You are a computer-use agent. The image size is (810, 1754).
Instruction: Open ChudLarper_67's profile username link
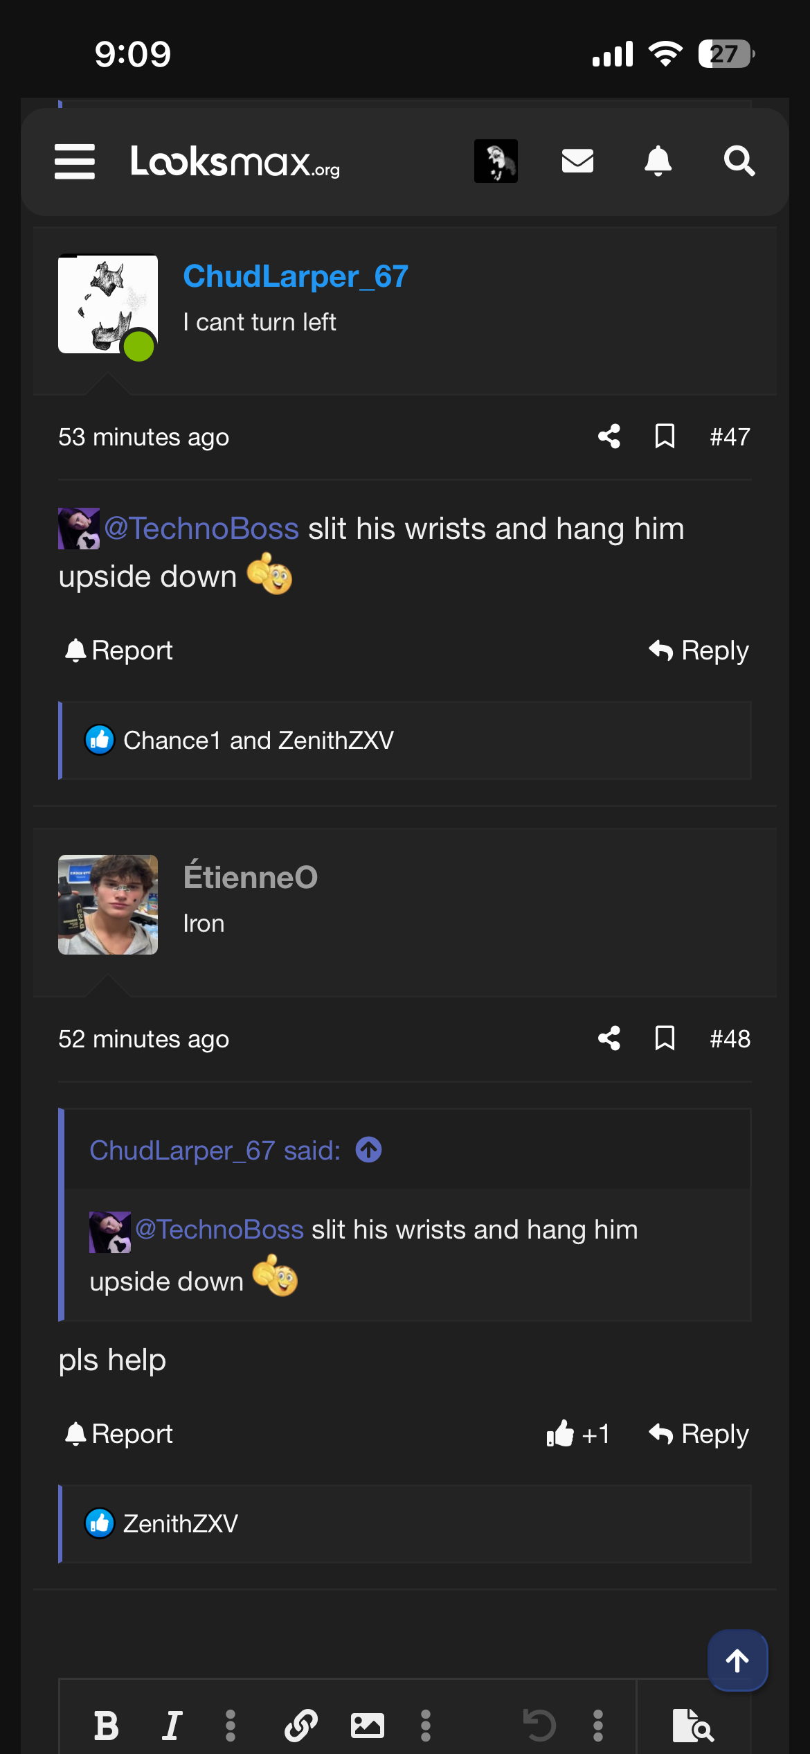click(x=296, y=276)
